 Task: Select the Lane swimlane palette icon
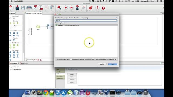[x=14, y=18]
